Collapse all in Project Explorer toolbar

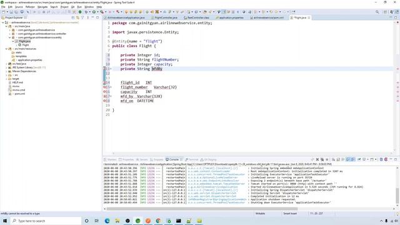click(x=73, y=17)
